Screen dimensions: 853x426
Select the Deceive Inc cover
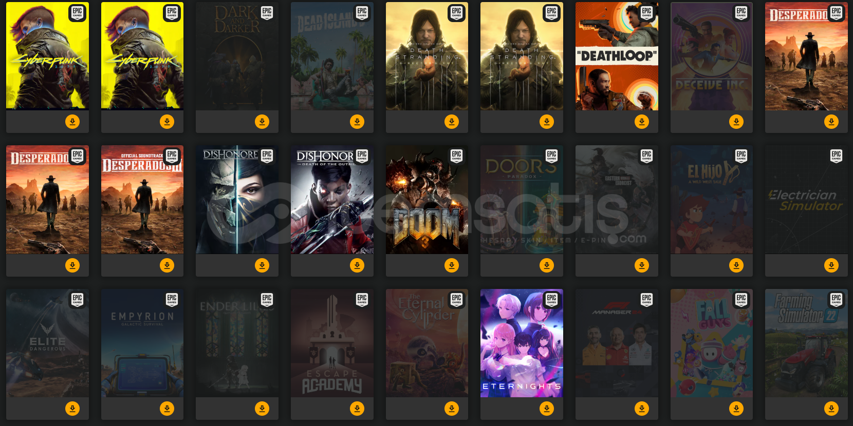coord(712,56)
